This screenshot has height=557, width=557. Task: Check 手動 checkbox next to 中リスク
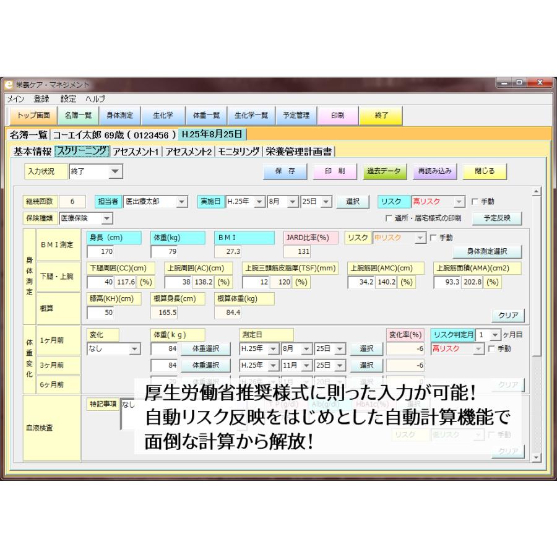click(434, 237)
